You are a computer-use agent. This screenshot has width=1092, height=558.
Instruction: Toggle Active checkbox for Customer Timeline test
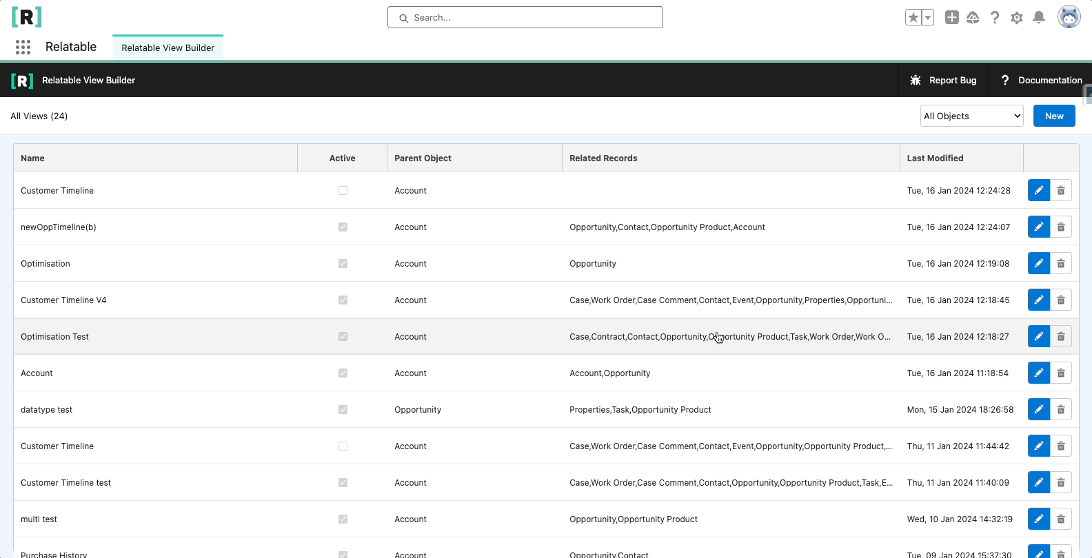pyautogui.click(x=343, y=482)
